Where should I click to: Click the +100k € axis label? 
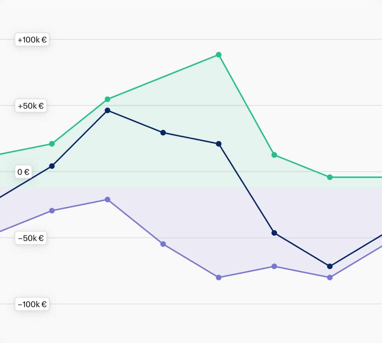[32, 40]
